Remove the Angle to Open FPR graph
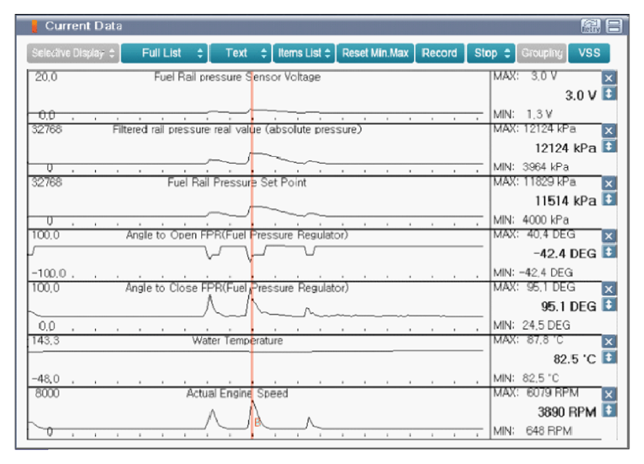The height and width of the screenshot is (464, 644). tap(608, 237)
